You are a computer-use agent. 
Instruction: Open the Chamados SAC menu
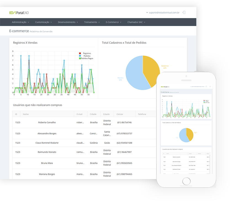click(136, 22)
